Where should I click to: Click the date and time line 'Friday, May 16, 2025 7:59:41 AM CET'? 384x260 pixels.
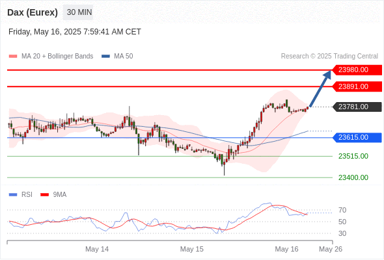(75, 32)
